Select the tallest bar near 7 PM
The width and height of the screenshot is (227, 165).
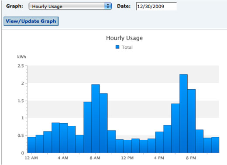183,114
